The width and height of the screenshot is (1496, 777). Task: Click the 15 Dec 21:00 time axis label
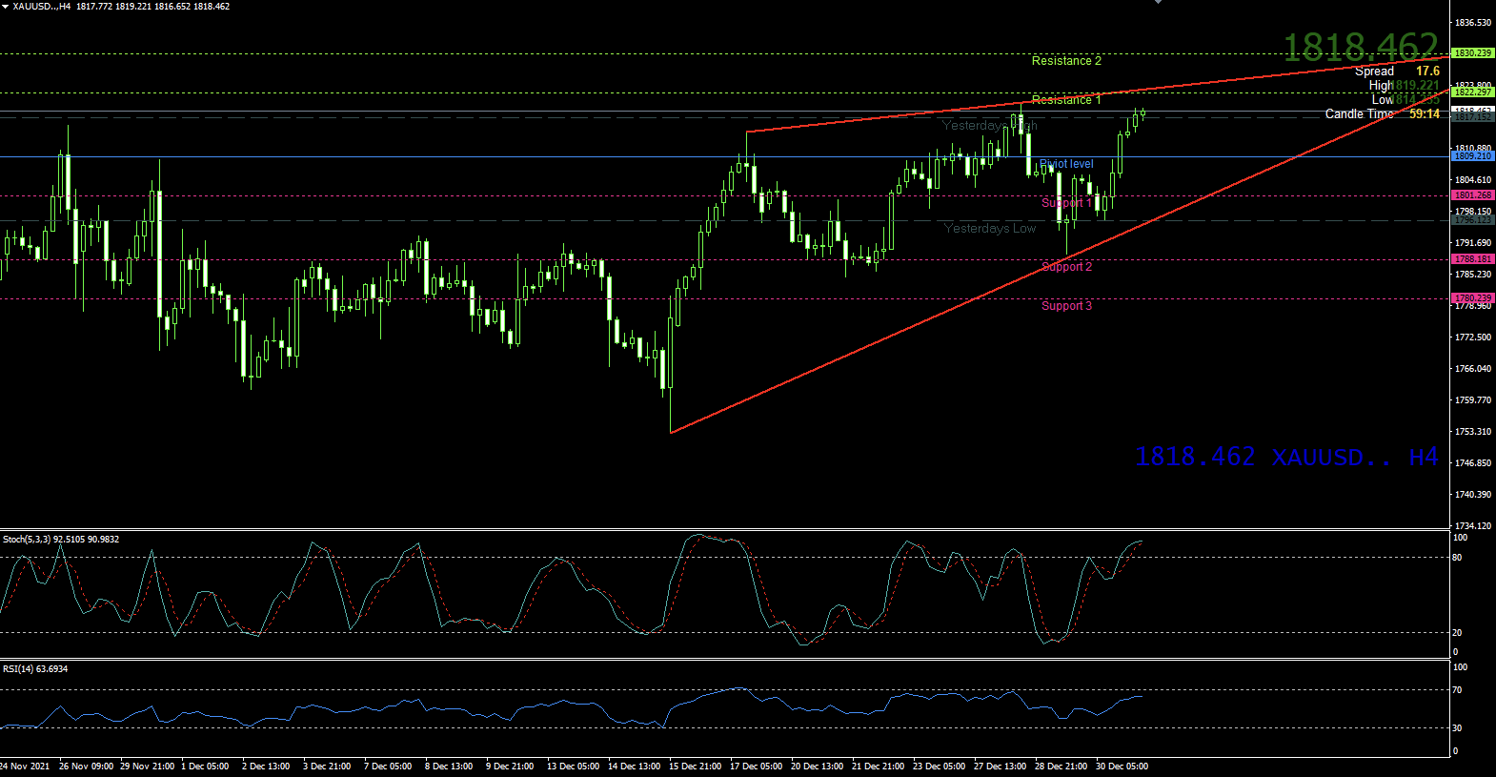click(695, 767)
